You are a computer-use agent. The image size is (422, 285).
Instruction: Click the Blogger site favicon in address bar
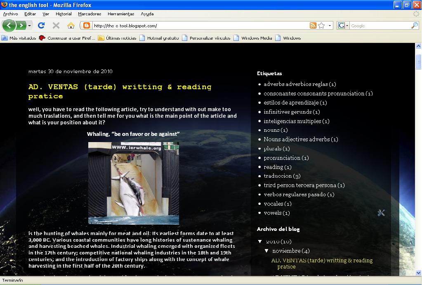[x=86, y=26]
